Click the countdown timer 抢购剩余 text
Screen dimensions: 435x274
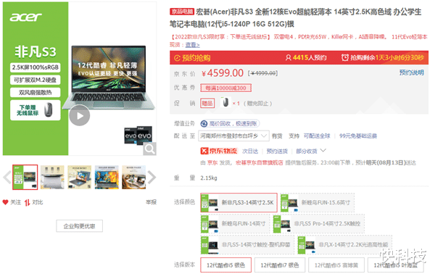point(383,58)
